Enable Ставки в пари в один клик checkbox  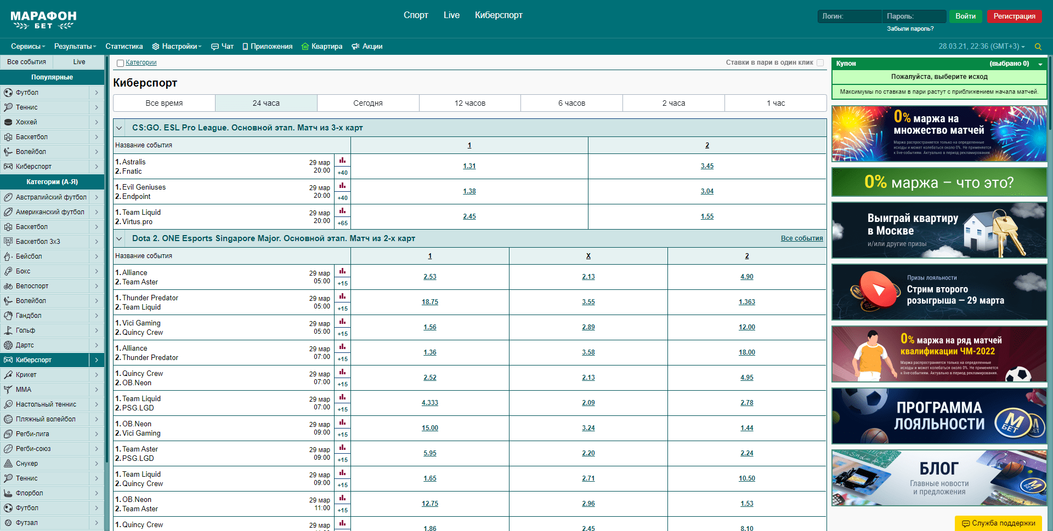pyautogui.click(x=820, y=62)
